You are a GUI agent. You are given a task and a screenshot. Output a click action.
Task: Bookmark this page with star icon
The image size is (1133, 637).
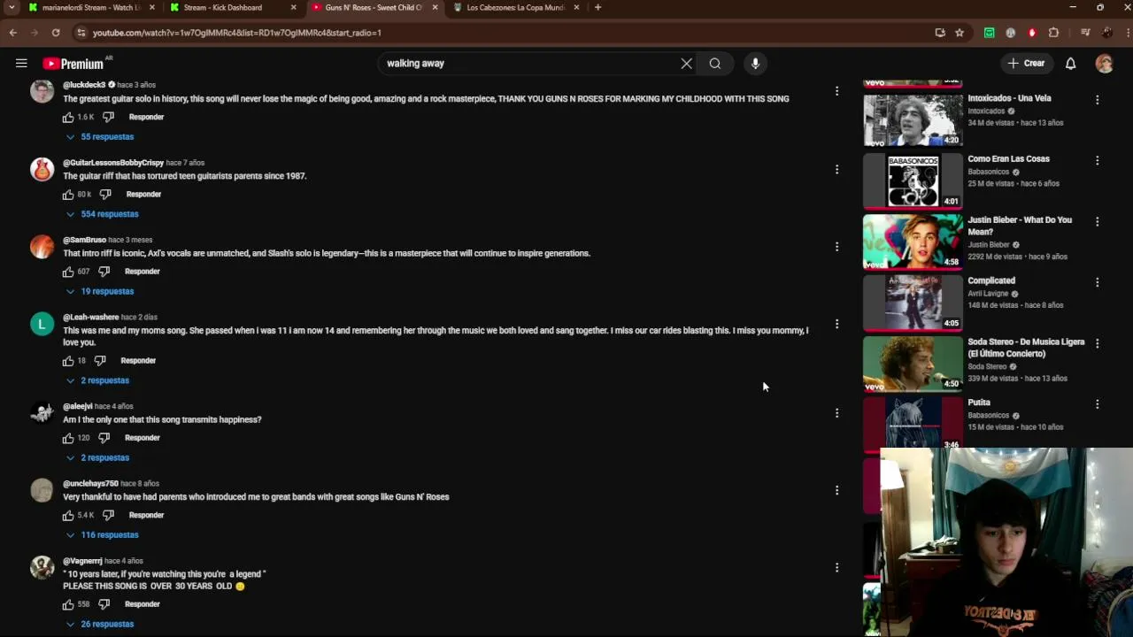959,33
